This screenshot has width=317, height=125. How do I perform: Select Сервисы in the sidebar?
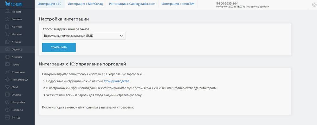pyautogui.click(x=17, y=49)
